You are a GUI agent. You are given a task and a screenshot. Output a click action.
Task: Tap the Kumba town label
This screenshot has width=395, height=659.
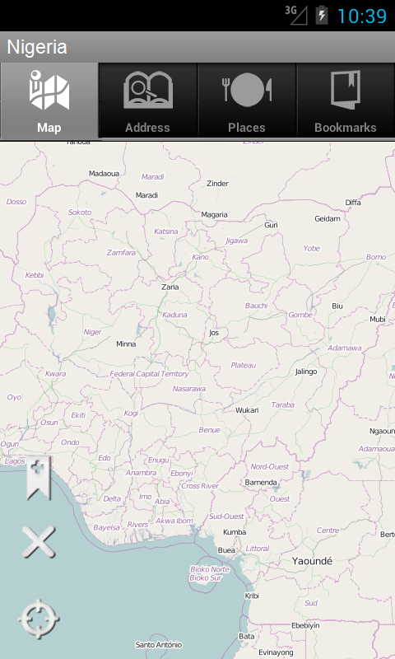tap(235, 532)
